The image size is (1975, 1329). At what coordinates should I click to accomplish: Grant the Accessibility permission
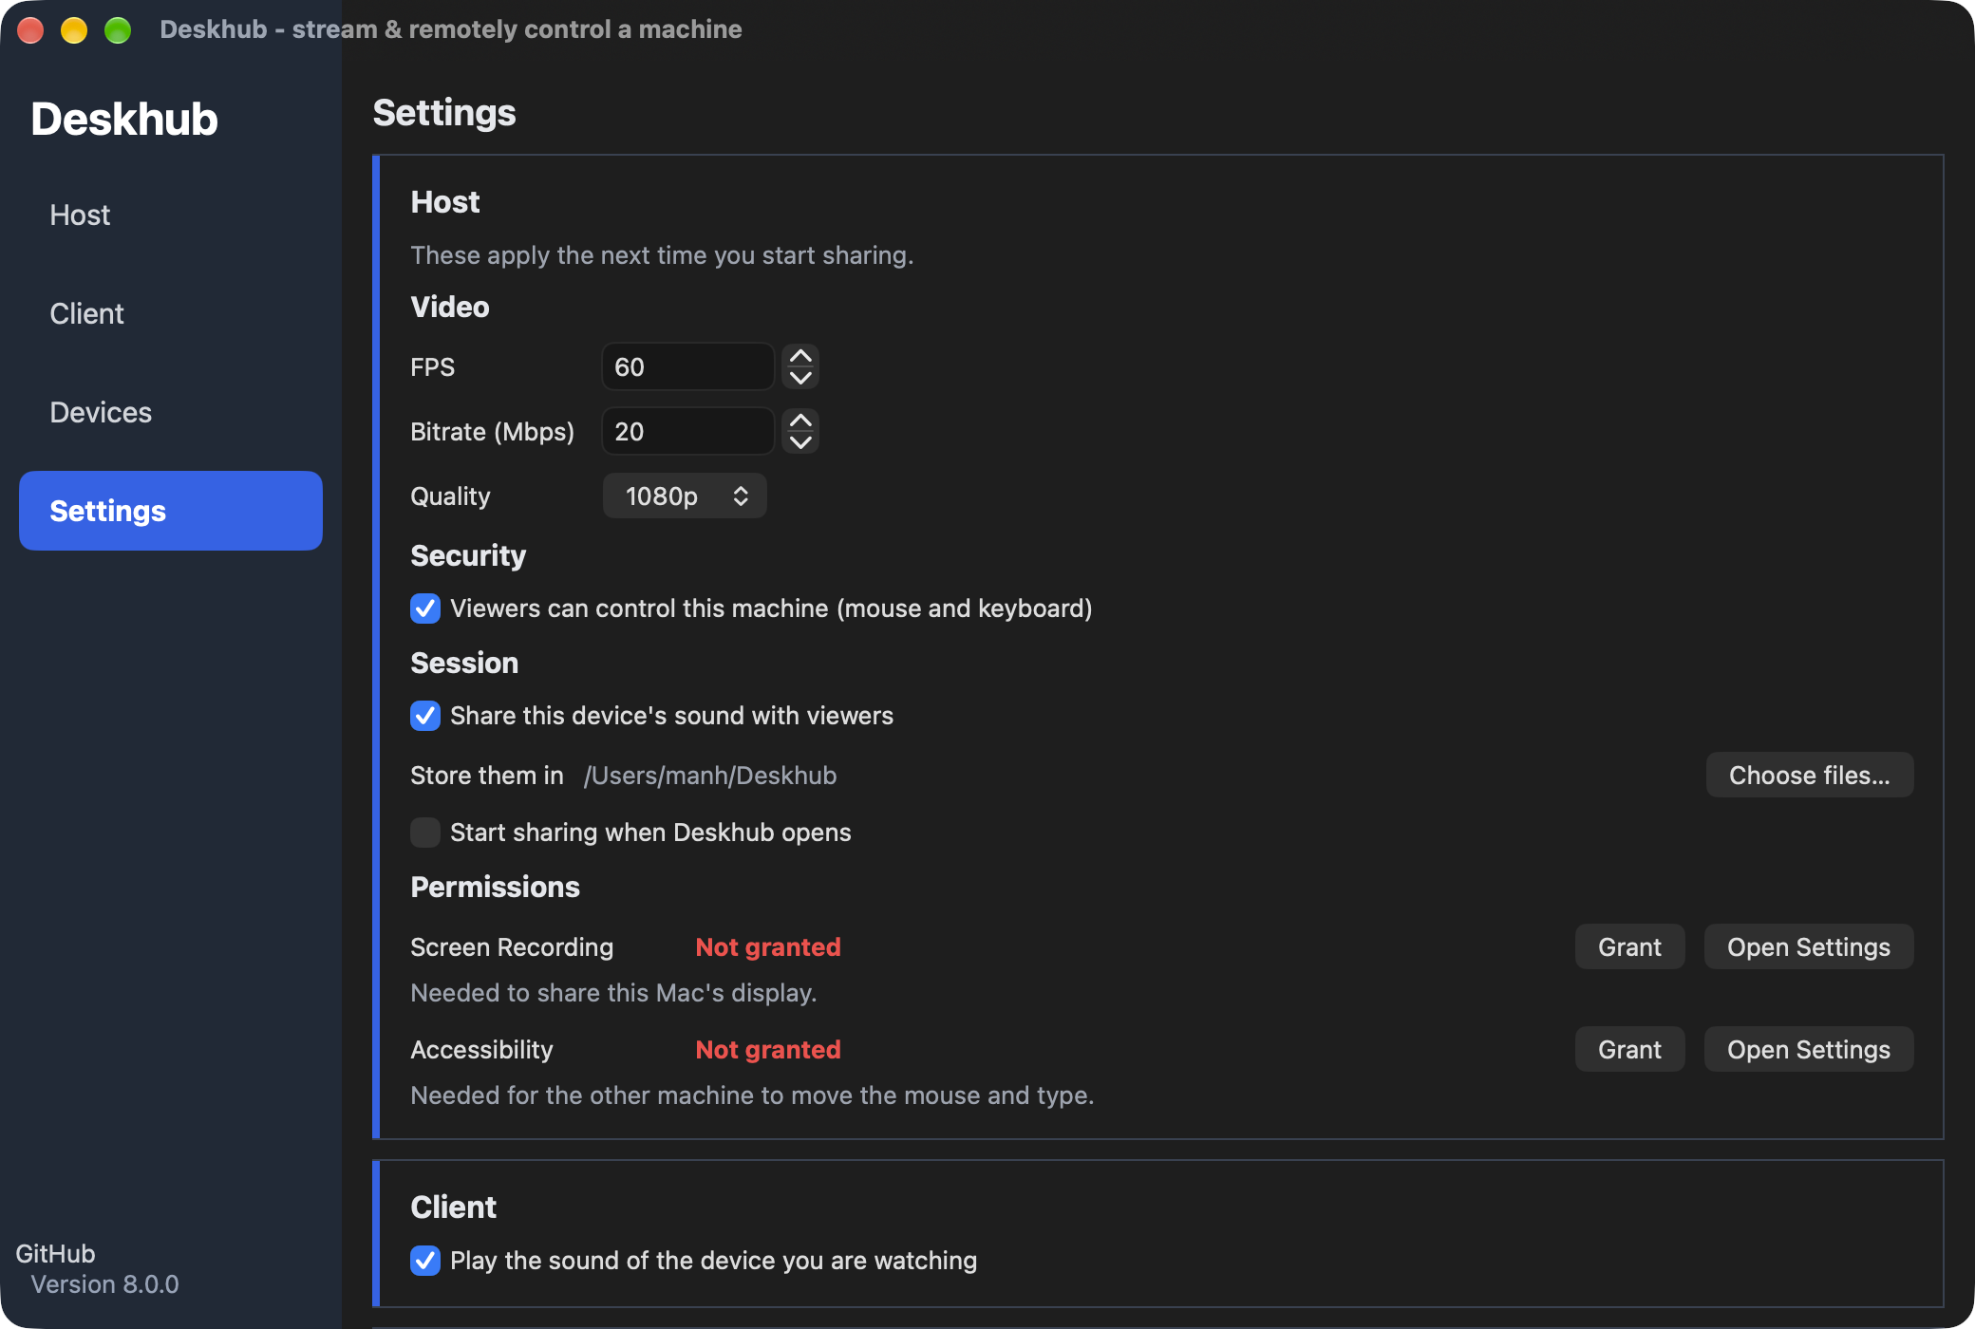point(1629,1050)
